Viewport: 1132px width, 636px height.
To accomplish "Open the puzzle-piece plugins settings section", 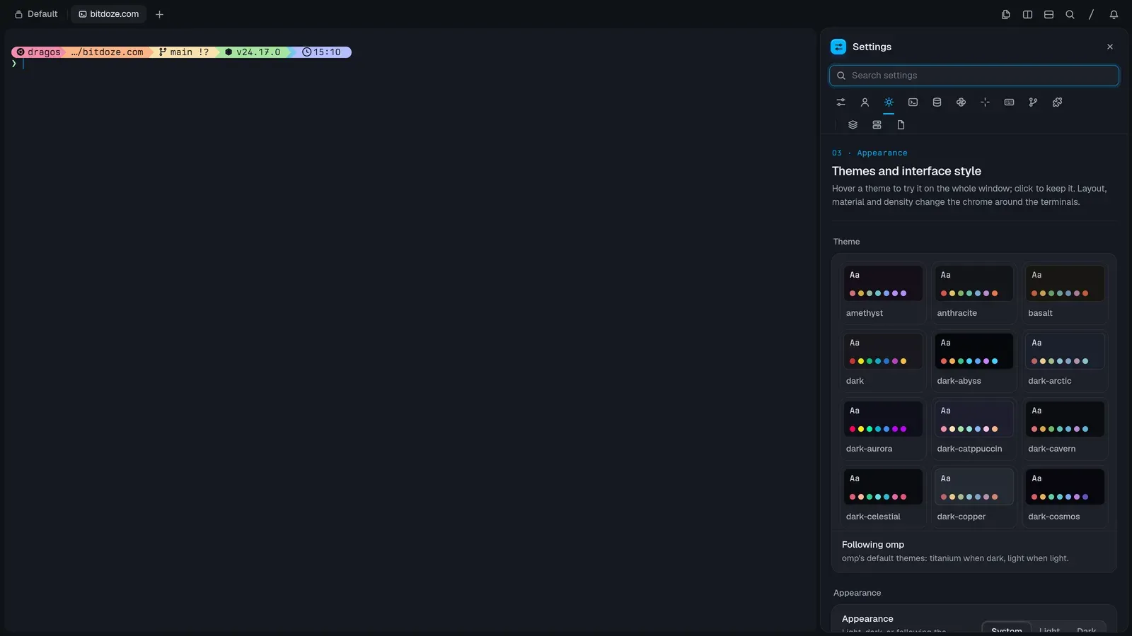I will (1057, 102).
